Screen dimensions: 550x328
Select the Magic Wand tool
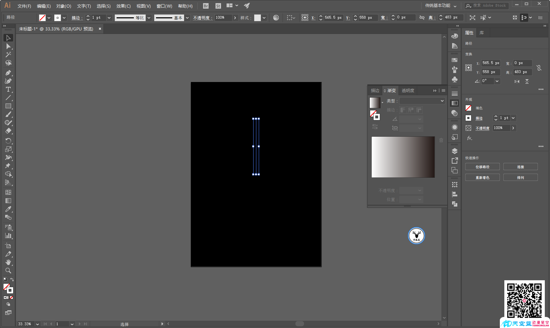tap(8, 54)
